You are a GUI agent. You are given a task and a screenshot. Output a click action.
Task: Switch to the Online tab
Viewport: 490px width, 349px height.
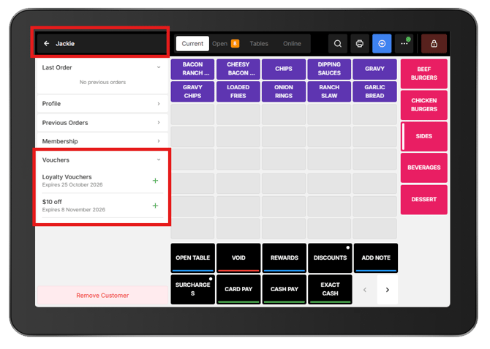(293, 43)
